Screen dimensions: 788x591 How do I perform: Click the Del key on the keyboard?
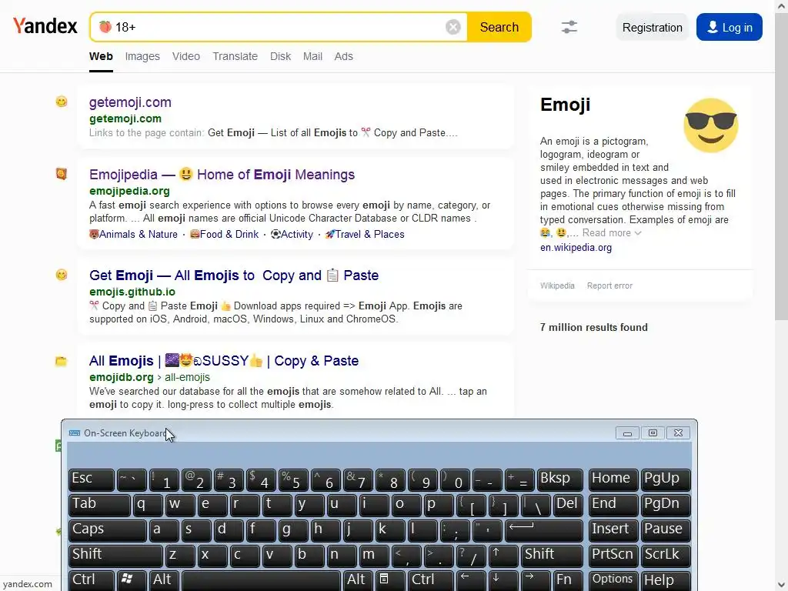pyautogui.click(x=569, y=505)
